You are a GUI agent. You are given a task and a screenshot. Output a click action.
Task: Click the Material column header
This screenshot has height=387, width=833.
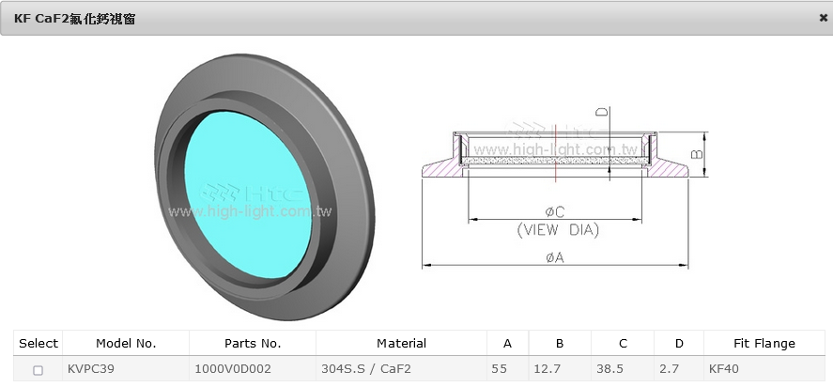(401, 344)
